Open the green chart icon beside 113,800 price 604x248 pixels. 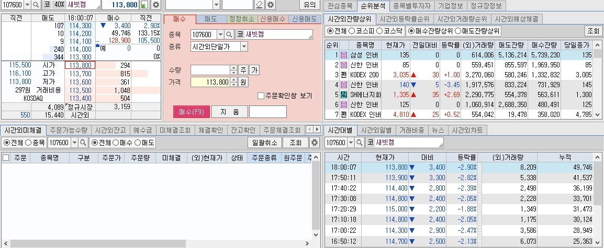point(144,5)
